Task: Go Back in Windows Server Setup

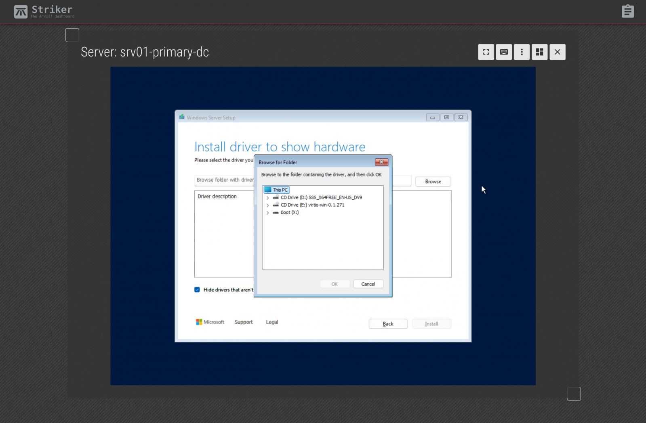Action: click(388, 324)
